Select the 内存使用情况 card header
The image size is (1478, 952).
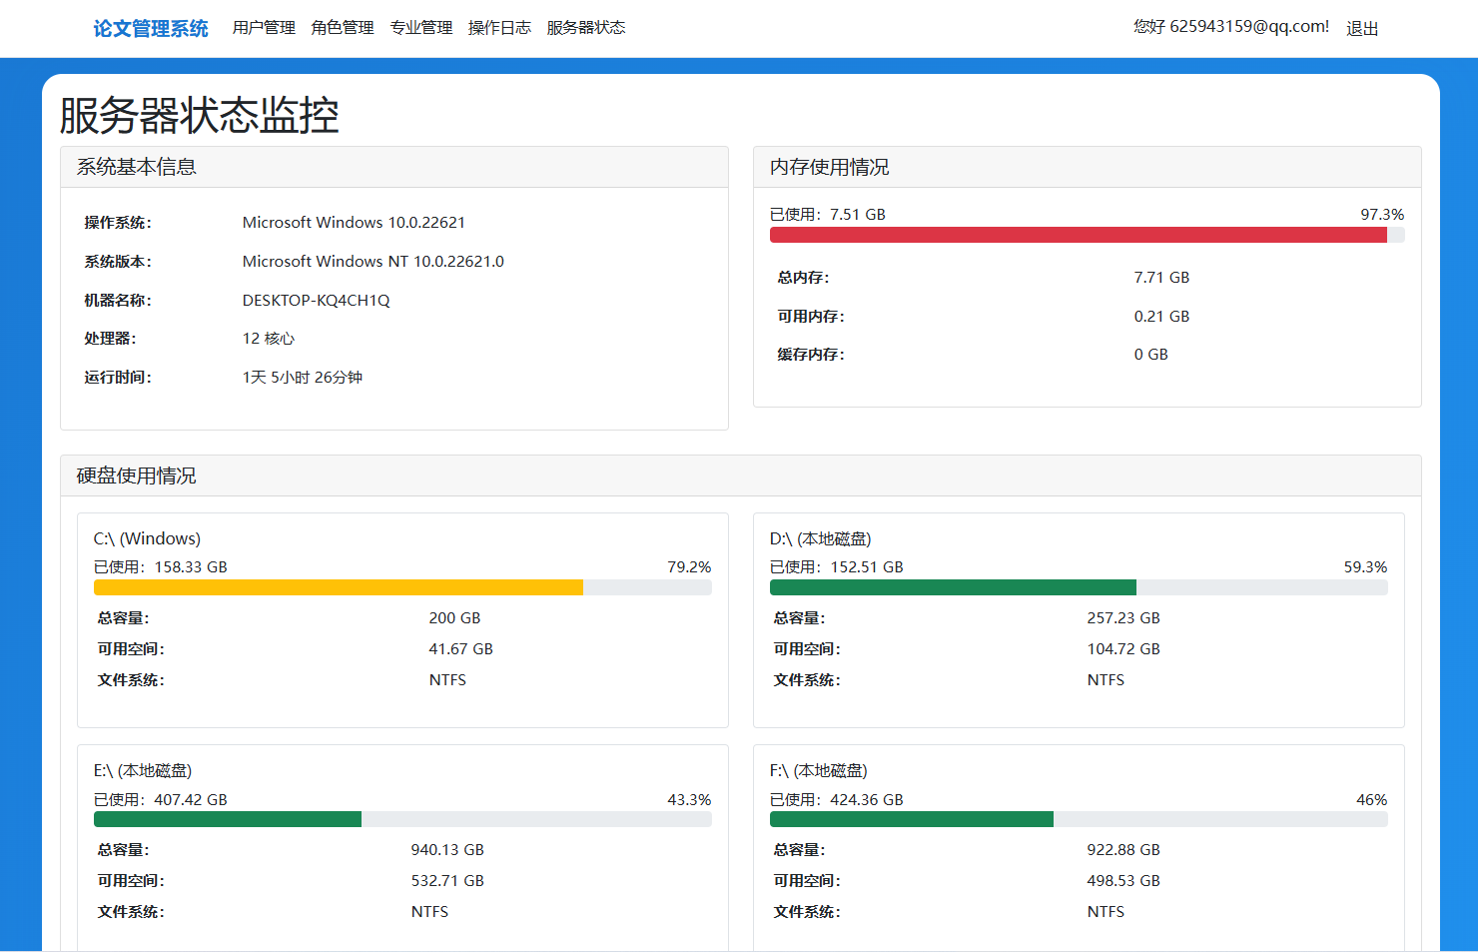click(x=1088, y=167)
